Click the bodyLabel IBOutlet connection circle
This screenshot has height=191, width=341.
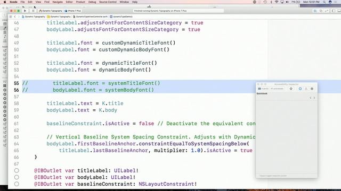pos(17,177)
